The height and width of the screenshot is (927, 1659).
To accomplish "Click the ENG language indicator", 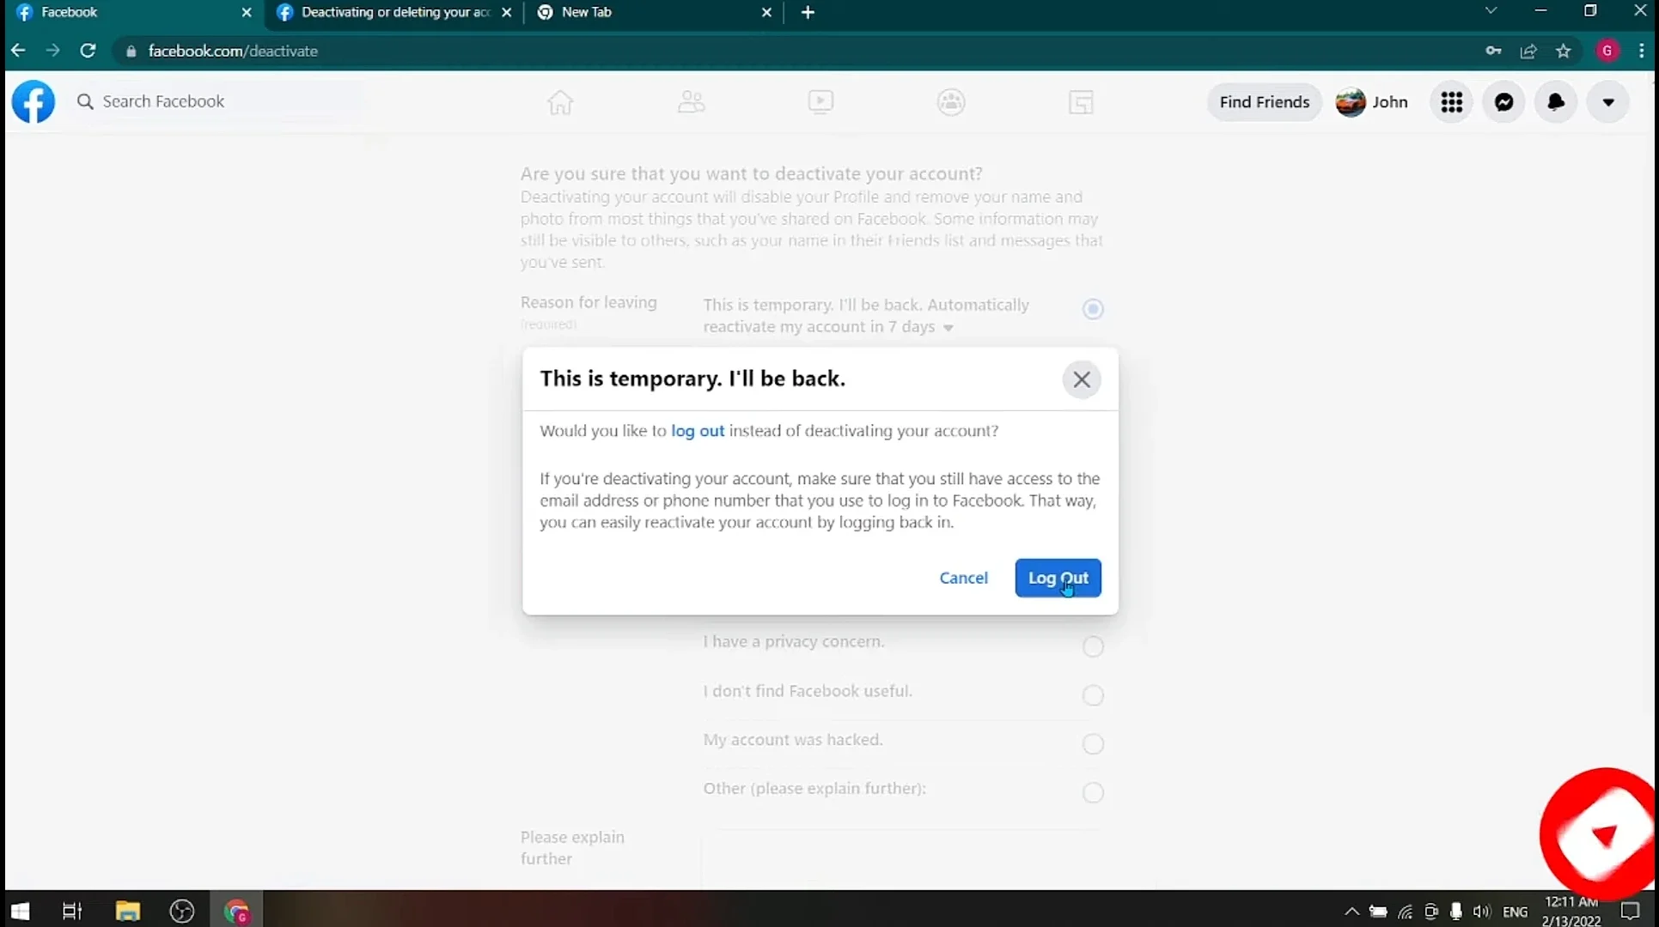I will [1516, 912].
